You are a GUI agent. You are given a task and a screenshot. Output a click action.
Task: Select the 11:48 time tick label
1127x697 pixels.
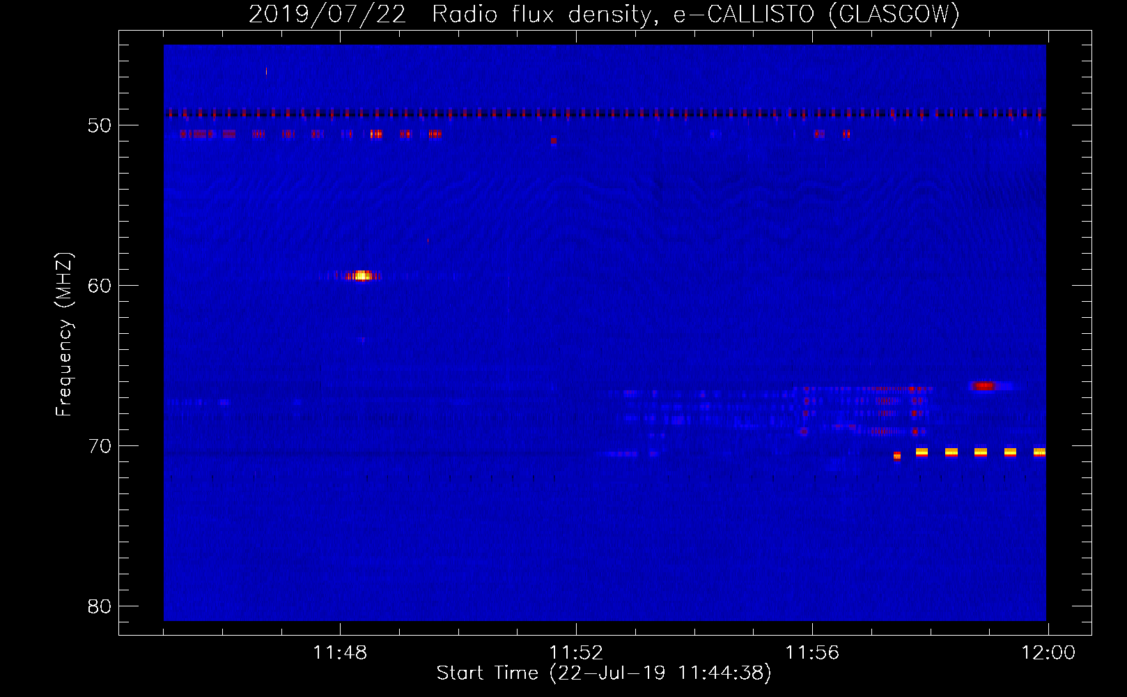click(x=340, y=653)
